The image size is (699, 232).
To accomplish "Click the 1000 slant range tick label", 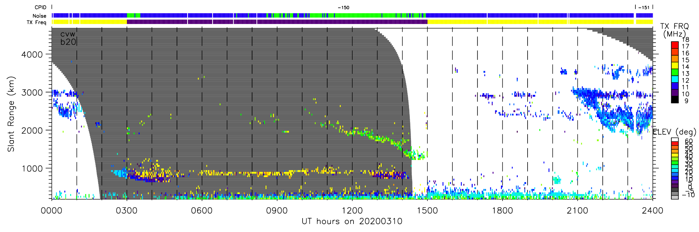I will pyautogui.click(x=32, y=169).
